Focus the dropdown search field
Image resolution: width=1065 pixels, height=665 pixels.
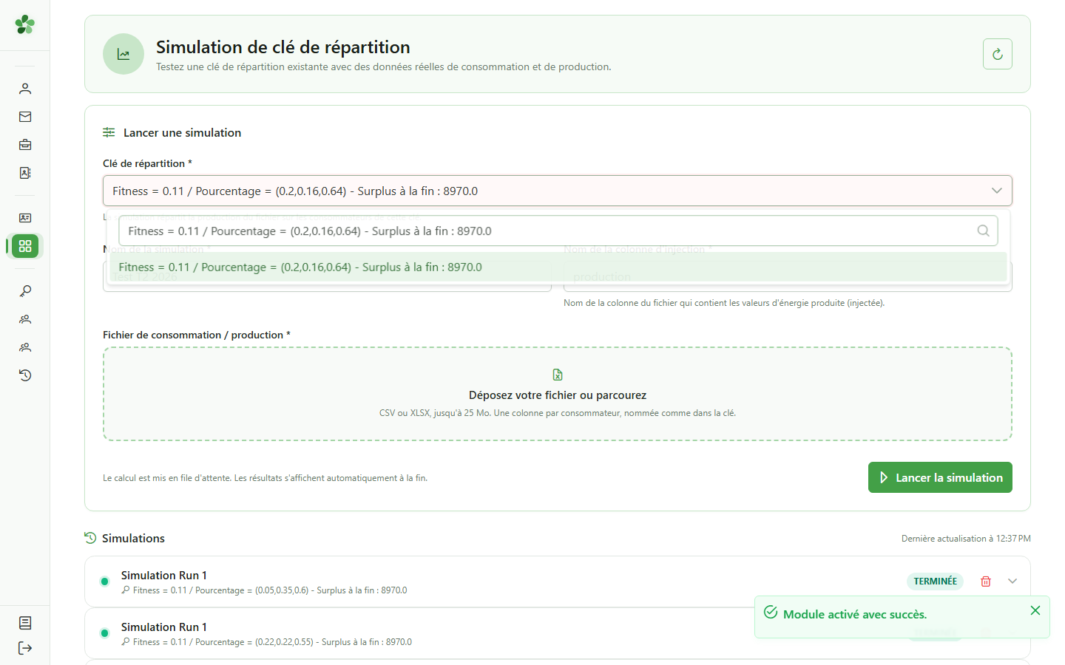(x=558, y=231)
